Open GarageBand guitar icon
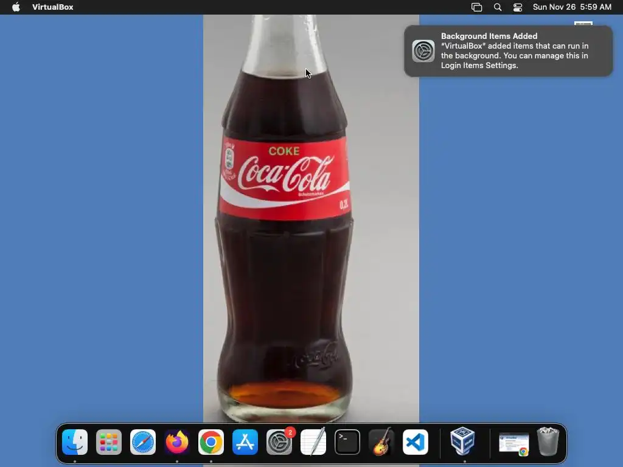The width and height of the screenshot is (623, 467). (381, 441)
